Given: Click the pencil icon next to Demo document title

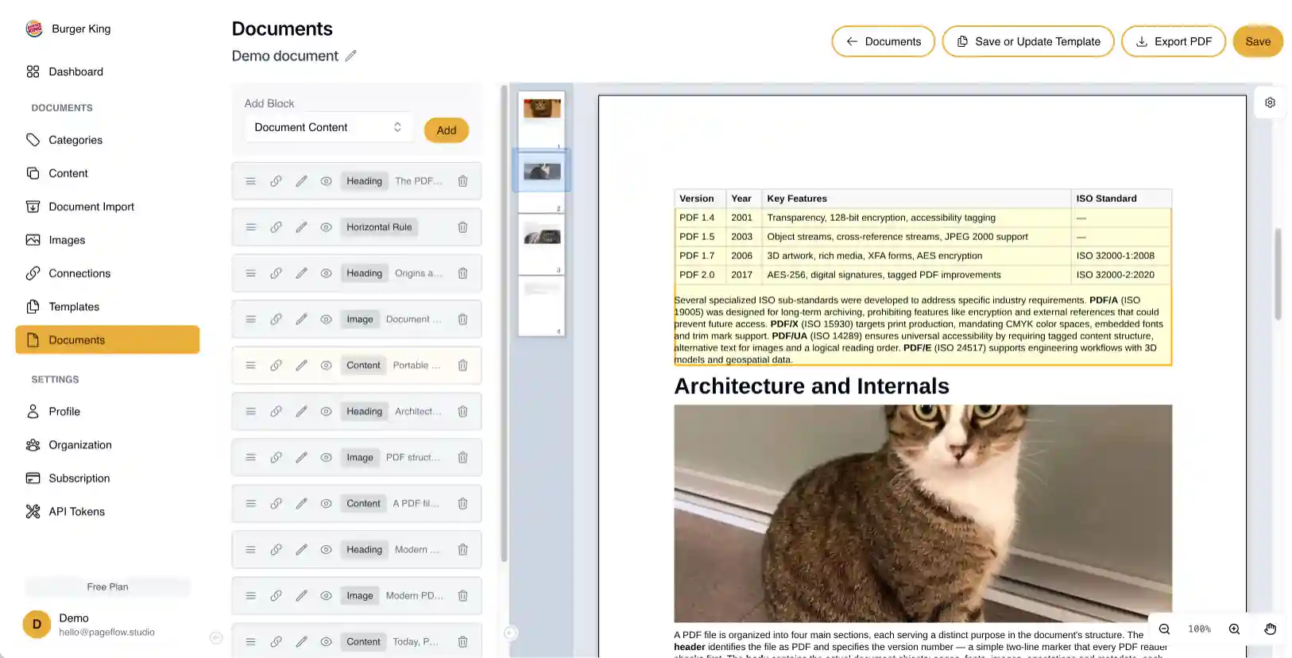Looking at the screenshot, I should point(350,56).
